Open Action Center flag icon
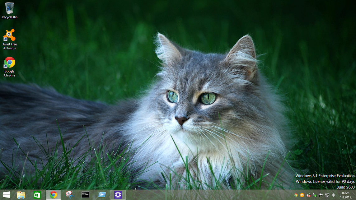 pyautogui.click(x=321, y=195)
